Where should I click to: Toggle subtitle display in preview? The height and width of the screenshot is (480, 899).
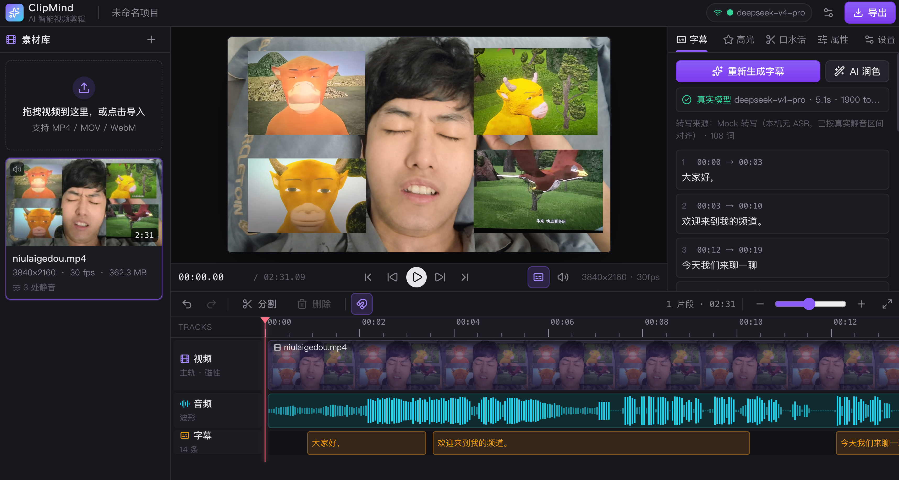[539, 277]
